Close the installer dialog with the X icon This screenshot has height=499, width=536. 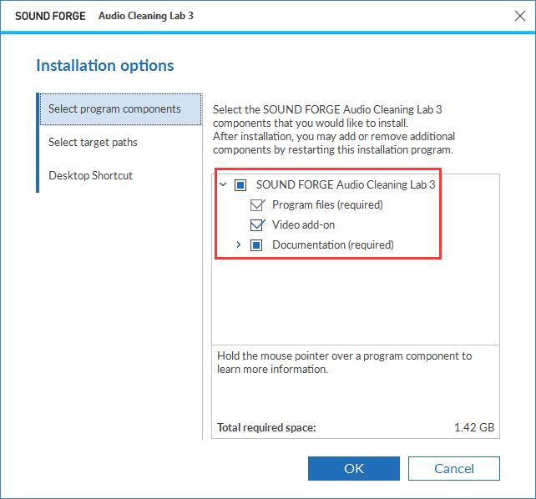(519, 16)
